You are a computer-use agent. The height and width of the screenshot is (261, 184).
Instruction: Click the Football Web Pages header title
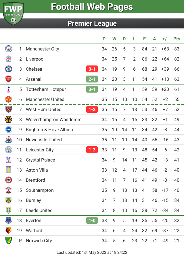pyautogui.click(x=92, y=7)
